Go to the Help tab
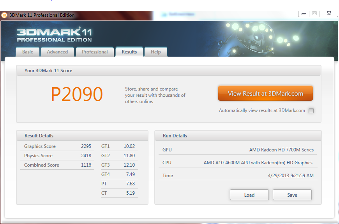The image size is (339, 224). [x=155, y=52]
